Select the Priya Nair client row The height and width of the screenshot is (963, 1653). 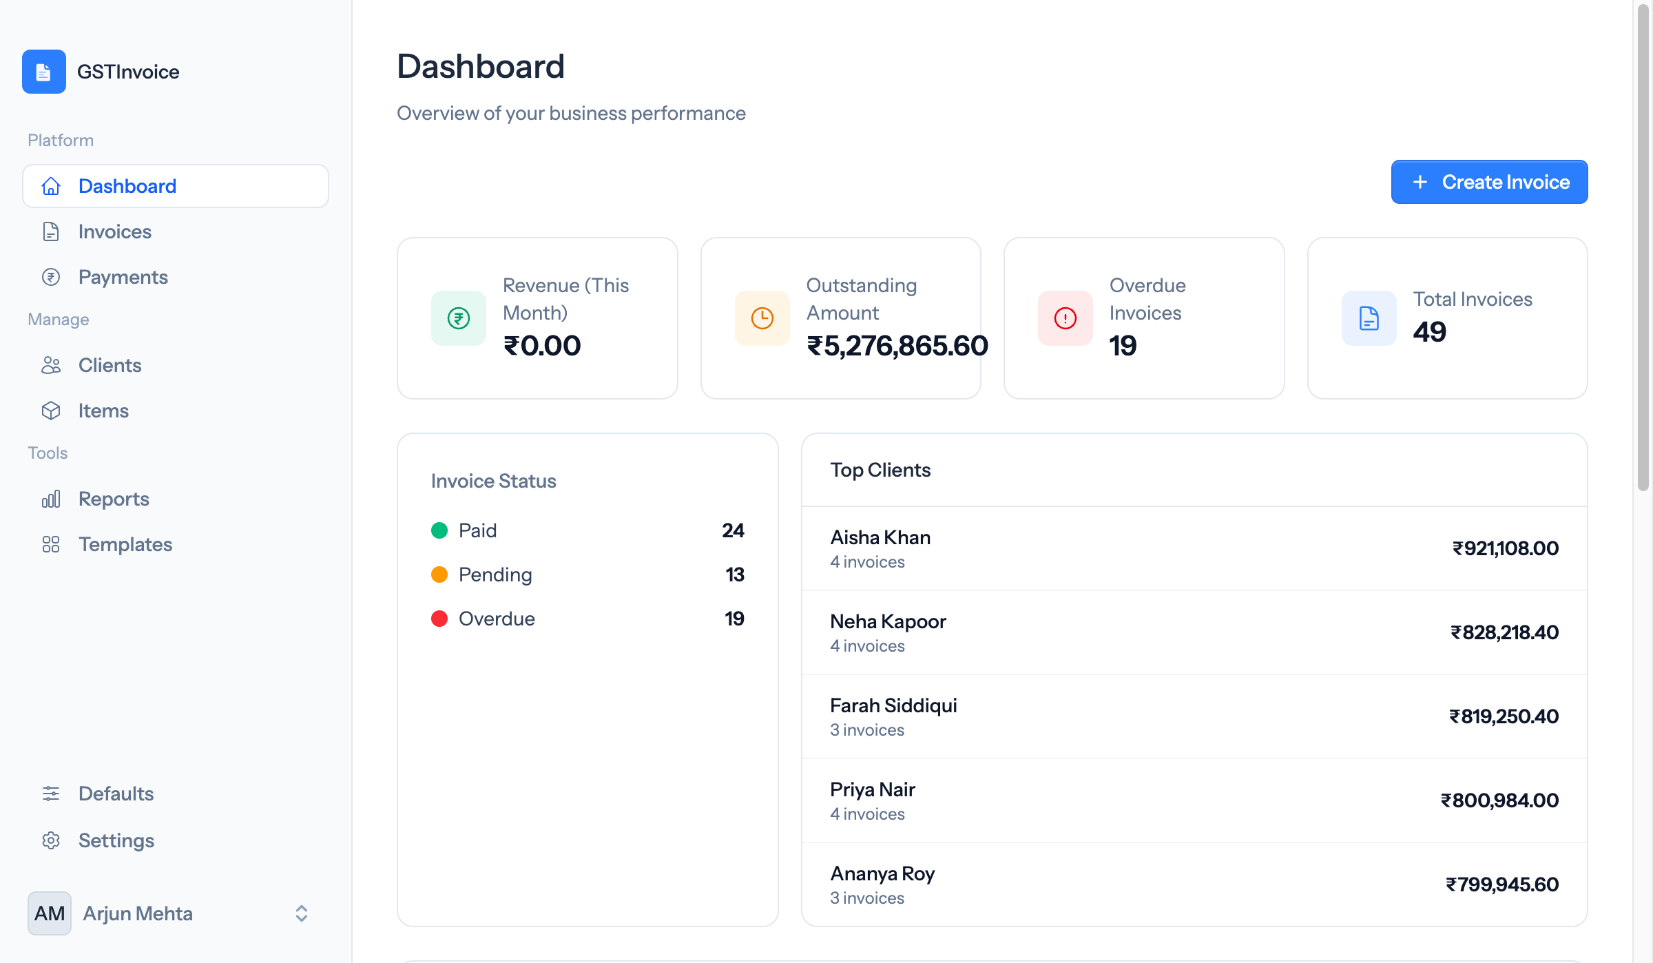coord(1194,801)
